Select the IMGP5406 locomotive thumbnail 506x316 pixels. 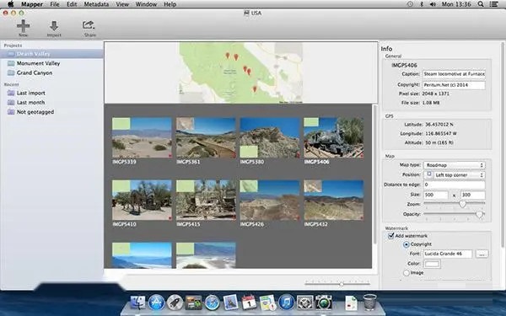(333, 137)
